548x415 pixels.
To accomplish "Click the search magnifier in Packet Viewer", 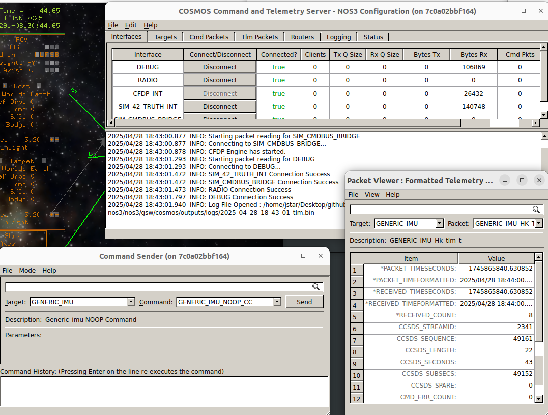I will click(536, 210).
